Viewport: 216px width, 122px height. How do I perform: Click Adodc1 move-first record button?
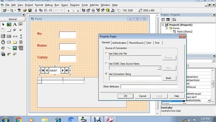coord(43,70)
